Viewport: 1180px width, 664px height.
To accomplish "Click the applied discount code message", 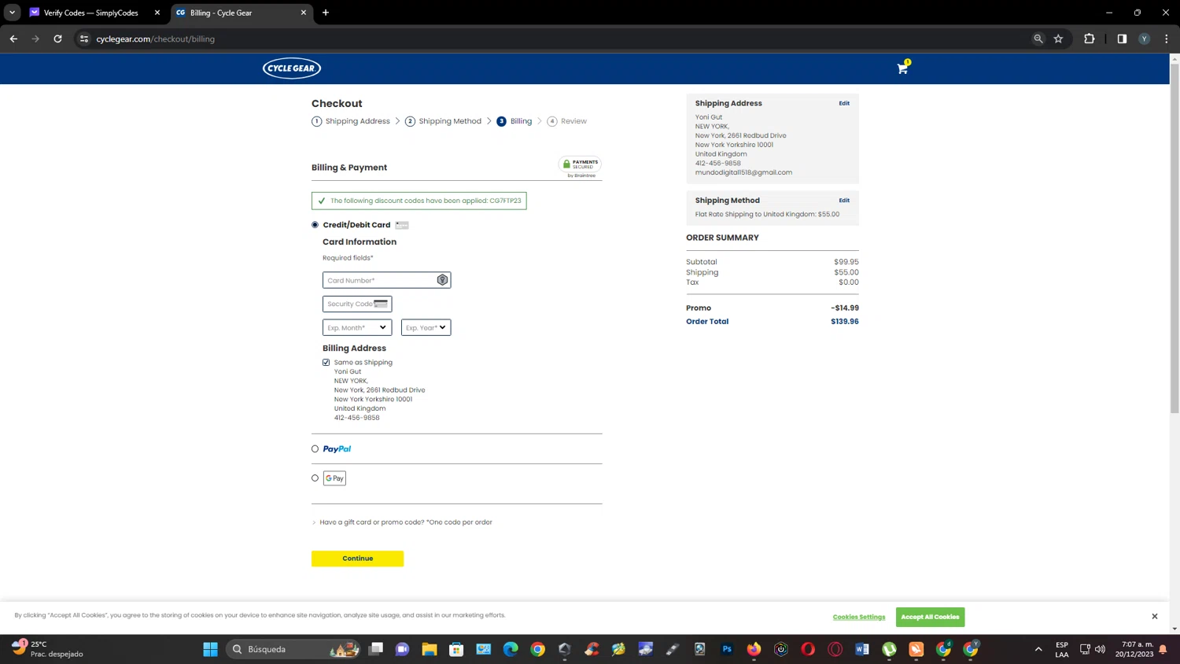I will click(419, 201).
